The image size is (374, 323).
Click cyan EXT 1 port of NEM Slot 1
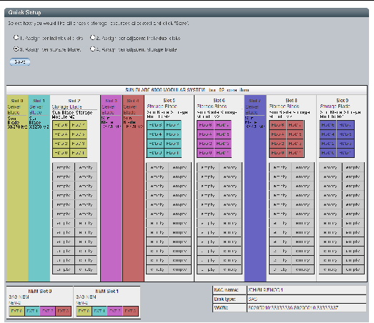(x=99, y=311)
